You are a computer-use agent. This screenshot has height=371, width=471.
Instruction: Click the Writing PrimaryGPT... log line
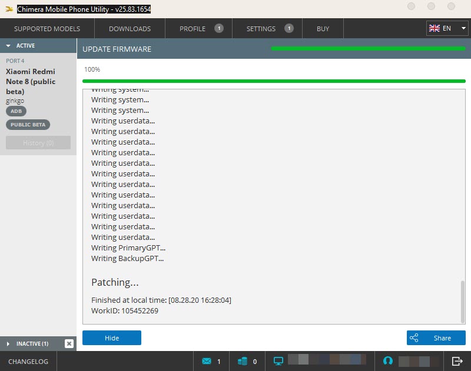[x=128, y=248]
